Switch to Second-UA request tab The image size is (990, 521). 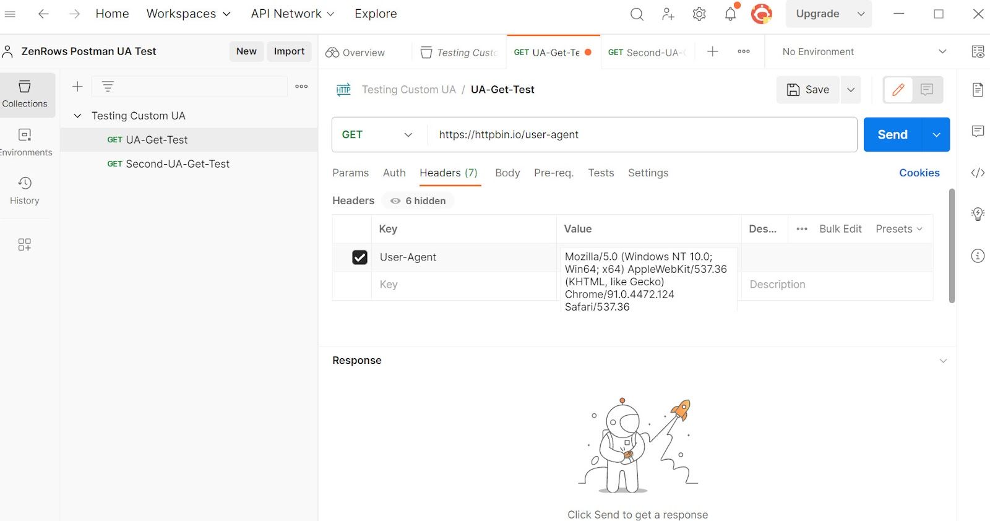pos(647,53)
